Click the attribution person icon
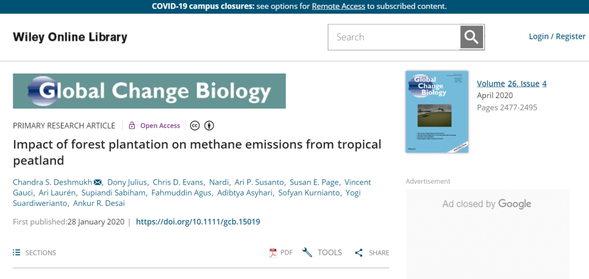The width and height of the screenshot is (589, 279). (x=209, y=126)
